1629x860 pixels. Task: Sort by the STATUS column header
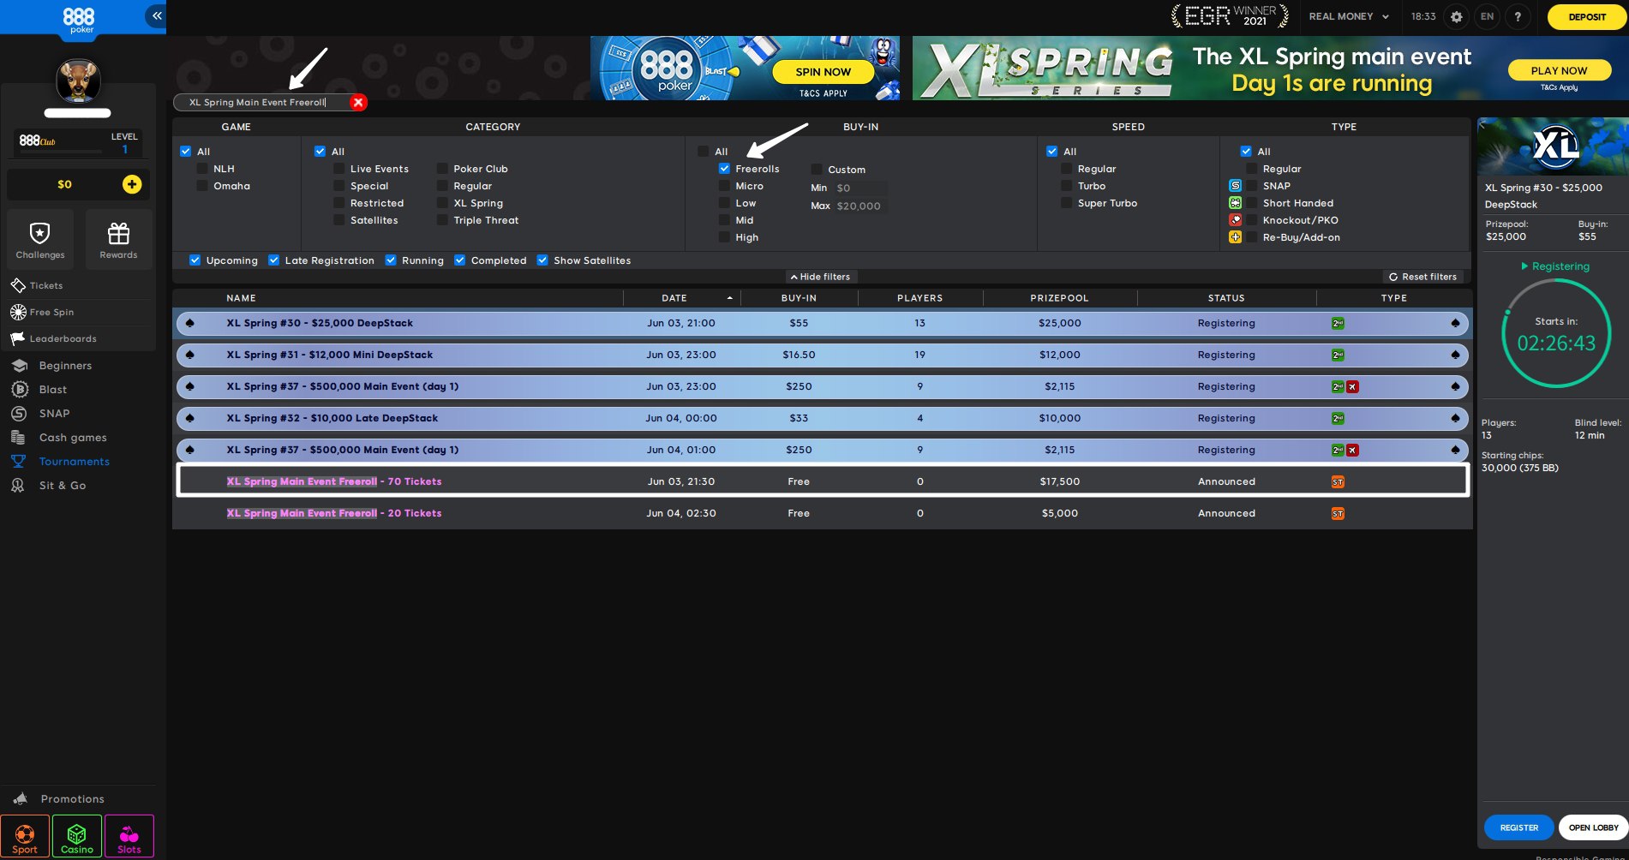tap(1226, 298)
